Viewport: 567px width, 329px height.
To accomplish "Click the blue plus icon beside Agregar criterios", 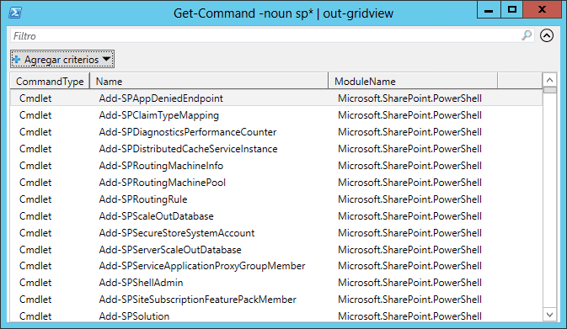I will coord(16,59).
